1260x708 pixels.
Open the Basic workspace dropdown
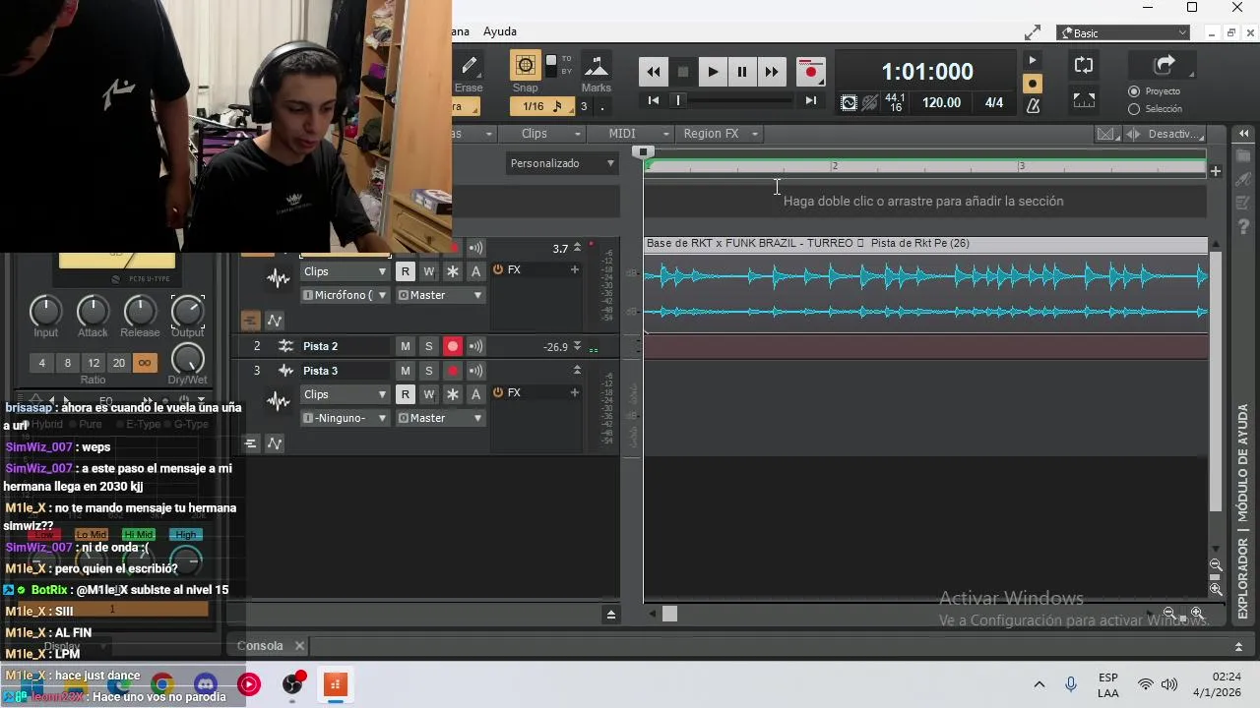(x=1123, y=33)
